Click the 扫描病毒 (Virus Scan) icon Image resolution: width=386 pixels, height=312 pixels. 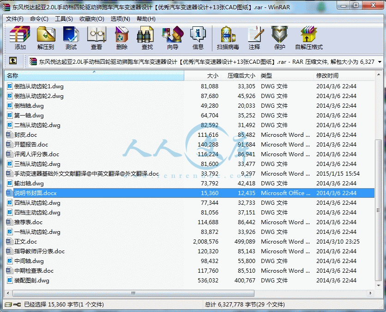point(228,38)
